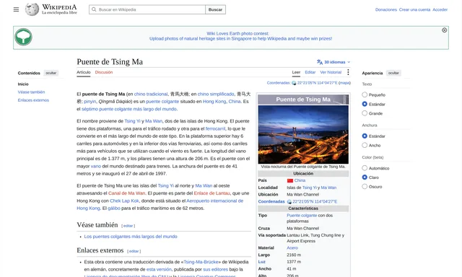Follow the gálibo link

click(114, 208)
